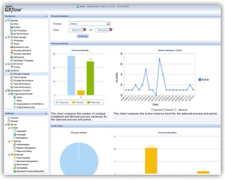Click the Users icon under Organizational Model
Image resolution: width=225 pixels, height=180 pixels.
15,97
